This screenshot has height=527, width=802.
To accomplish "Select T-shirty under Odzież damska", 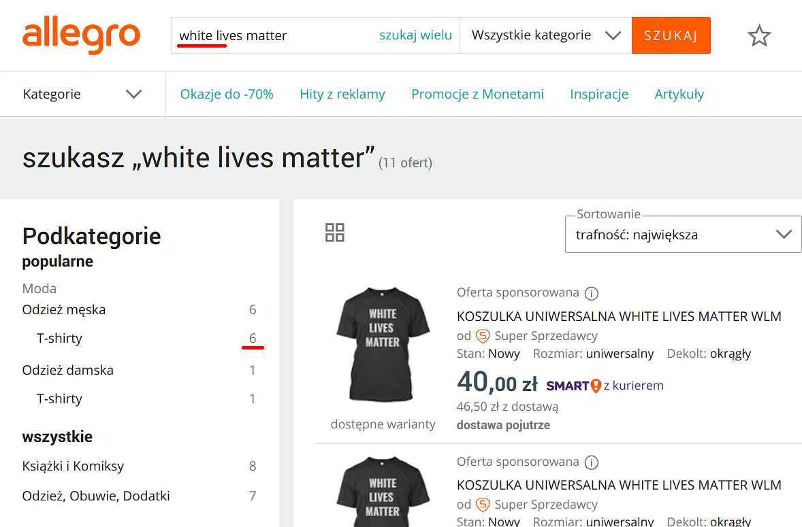I will (59, 398).
